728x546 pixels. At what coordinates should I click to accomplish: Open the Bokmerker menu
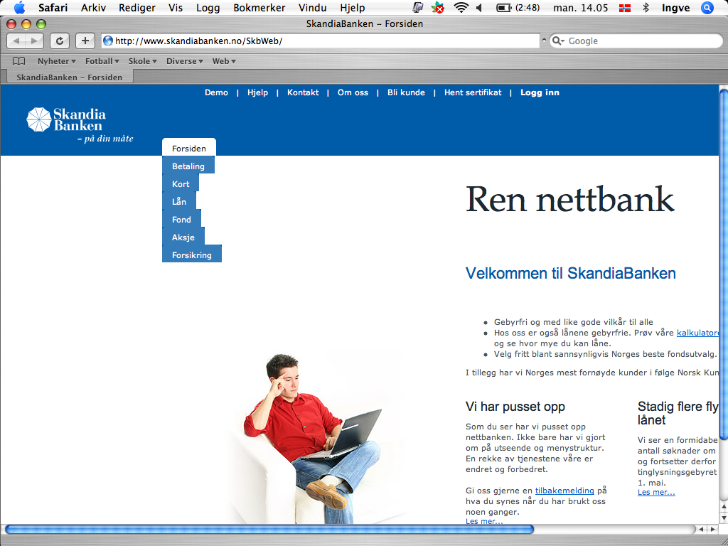259,7
